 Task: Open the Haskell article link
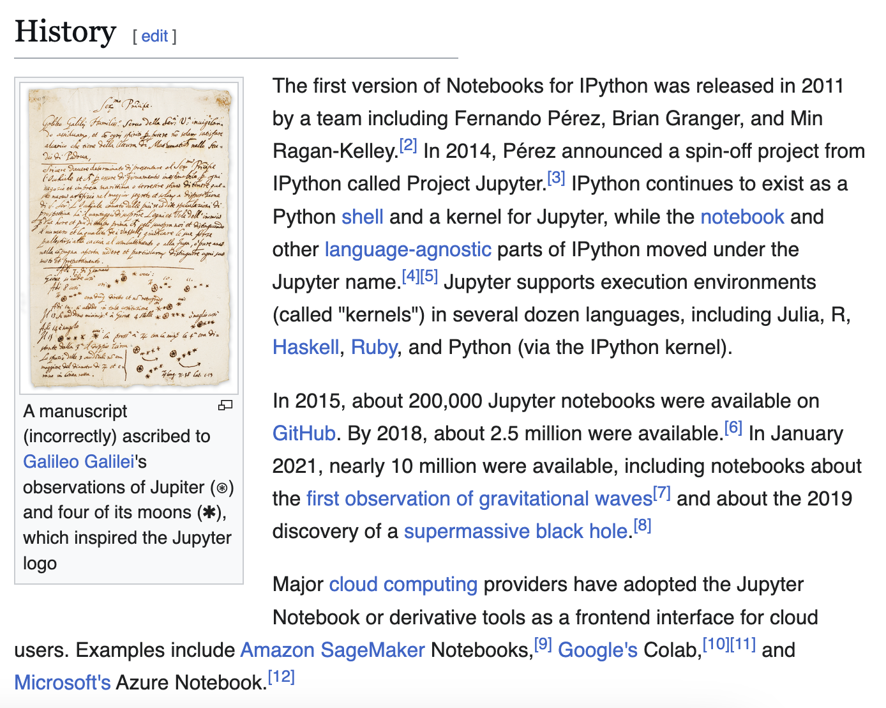[306, 347]
